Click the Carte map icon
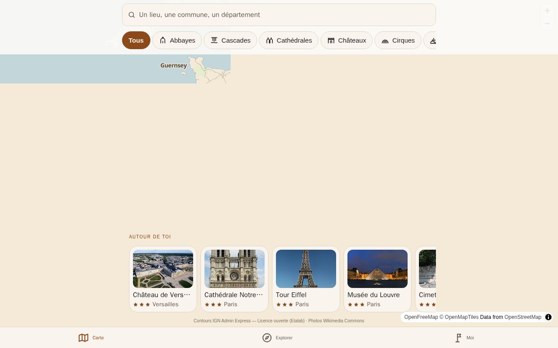Screen dimensions: 558x348 83,338
